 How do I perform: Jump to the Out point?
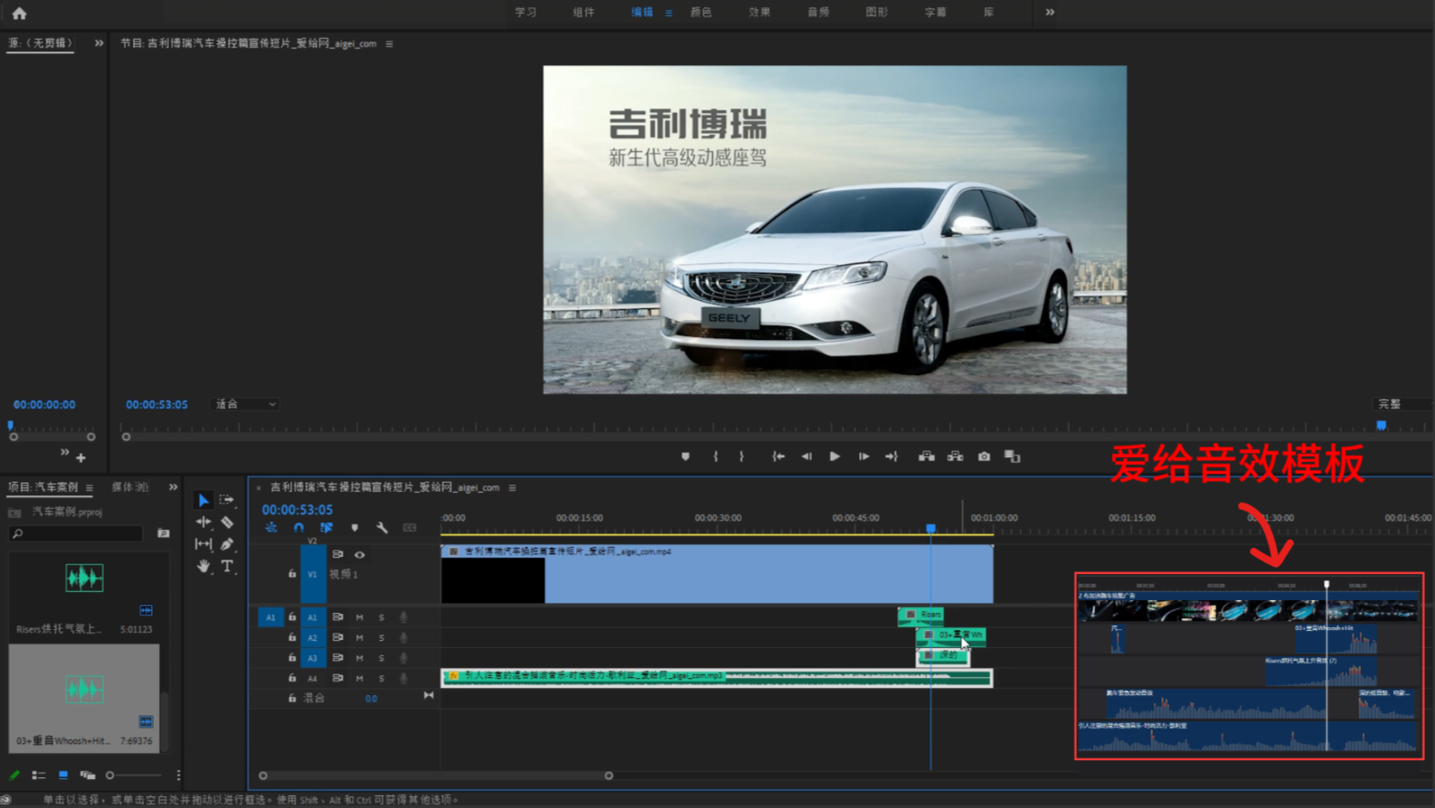pyautogui.click(x=892, y=456)
